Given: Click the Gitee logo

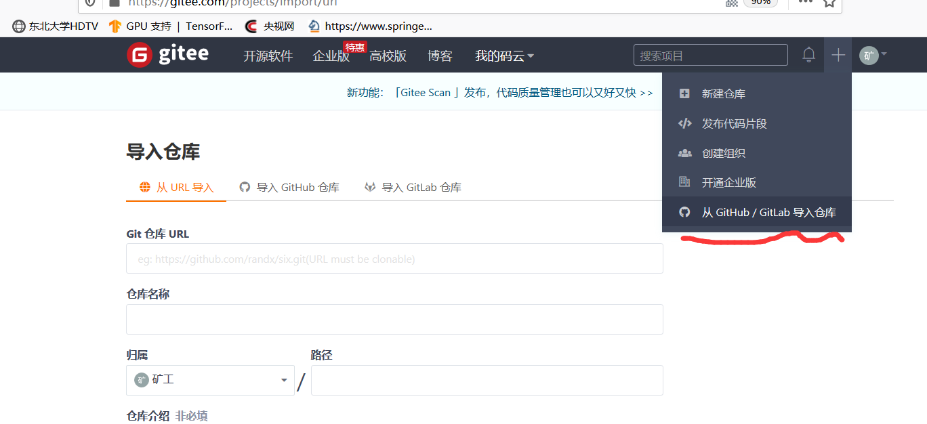Looking at the screenshot, I should [x=167, y=55].
